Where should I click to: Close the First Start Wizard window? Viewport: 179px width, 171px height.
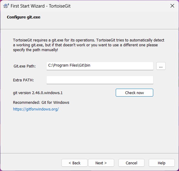tap(172, 6)
